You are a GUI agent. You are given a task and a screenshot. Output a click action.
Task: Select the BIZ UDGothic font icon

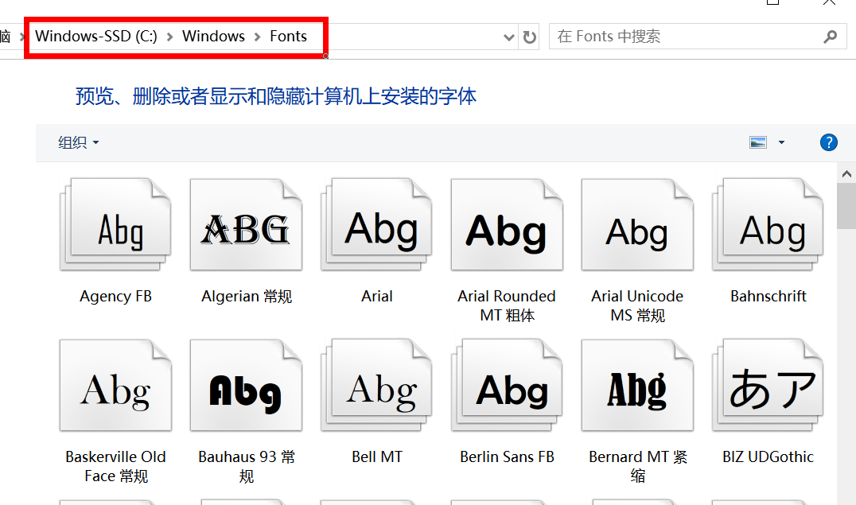(768, 385)
